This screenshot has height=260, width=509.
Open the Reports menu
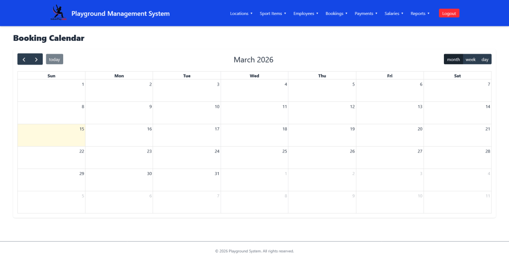click(x=420, y=13)
